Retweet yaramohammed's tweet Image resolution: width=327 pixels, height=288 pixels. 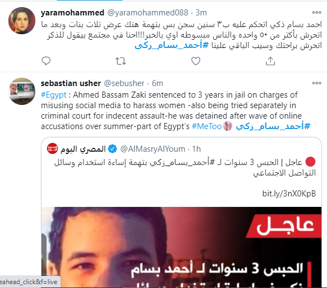pyautogui.click(x=121, y=61)
